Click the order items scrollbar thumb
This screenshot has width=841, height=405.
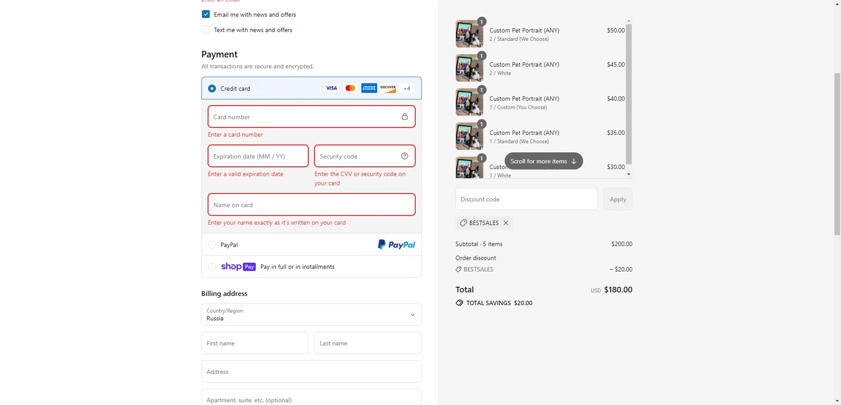(629, 94)
